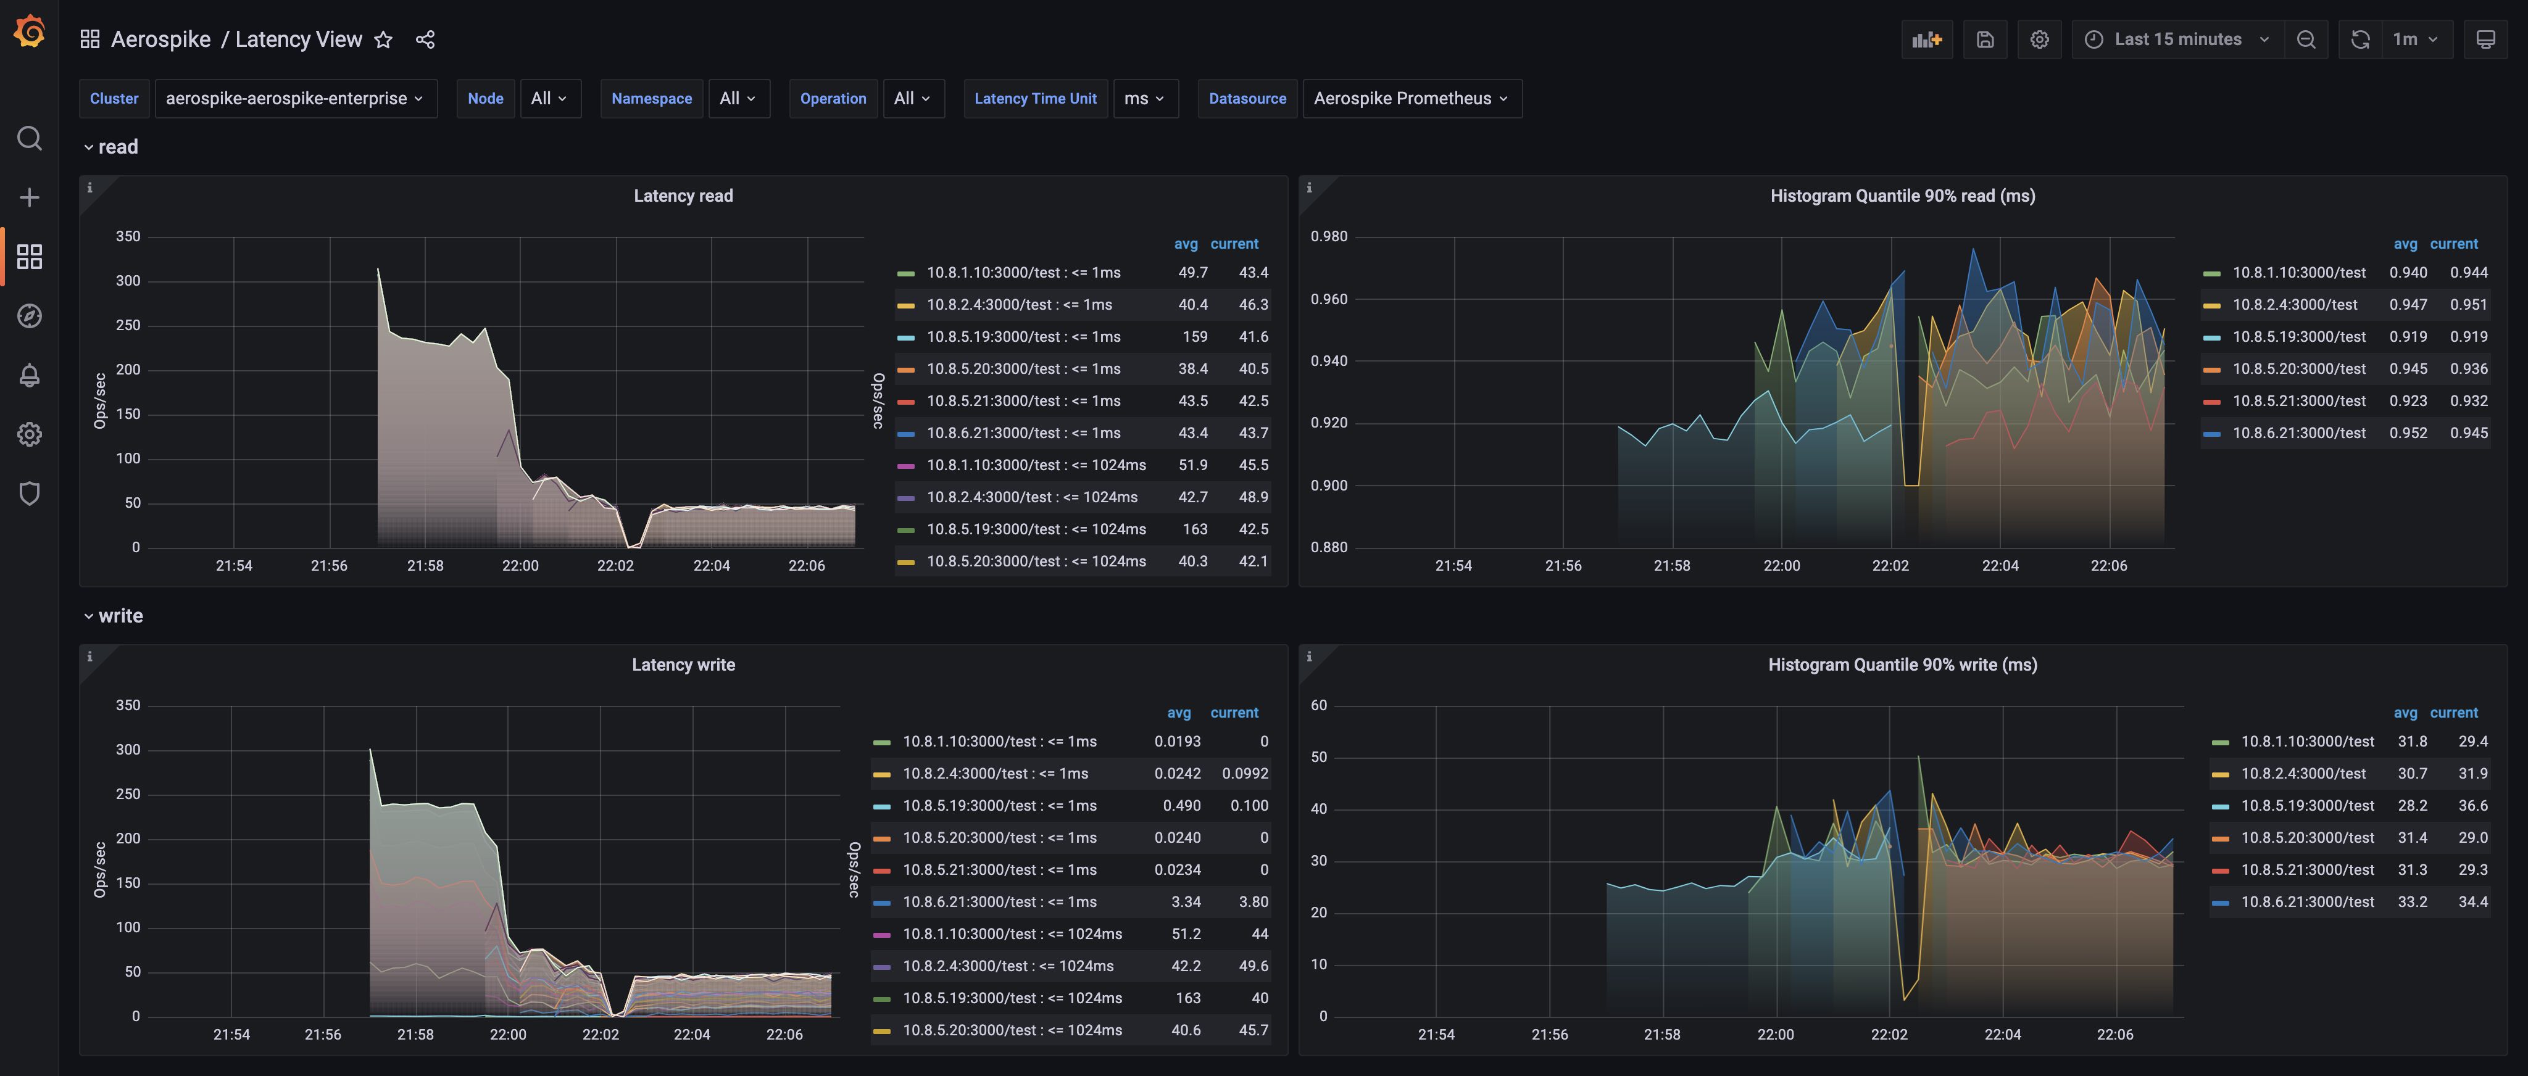The width and height of the screenshot is (2528, 1076).
Task: Click the Add panel icon in the toolbar
Action: 1926,39
